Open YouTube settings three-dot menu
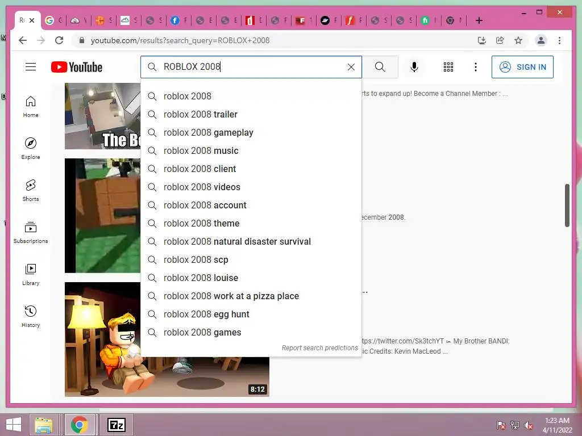This screenshot has width=582, height=436. click(476, 67)
